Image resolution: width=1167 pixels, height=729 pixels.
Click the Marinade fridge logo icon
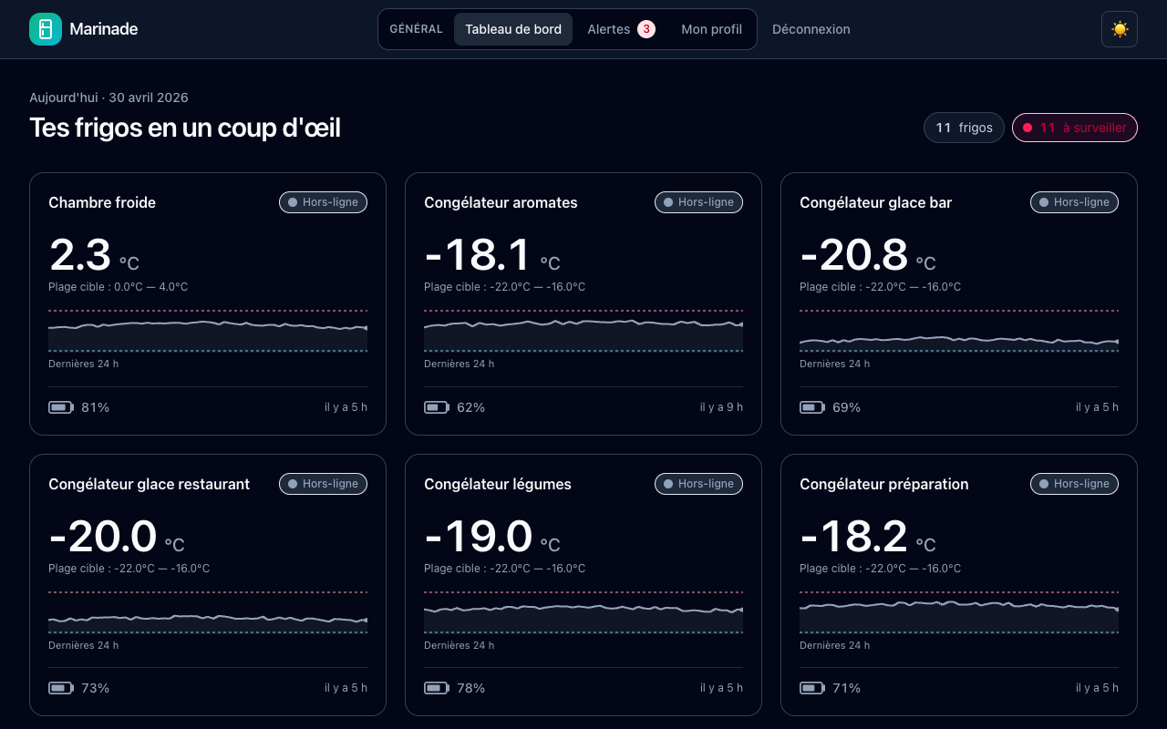46,29
